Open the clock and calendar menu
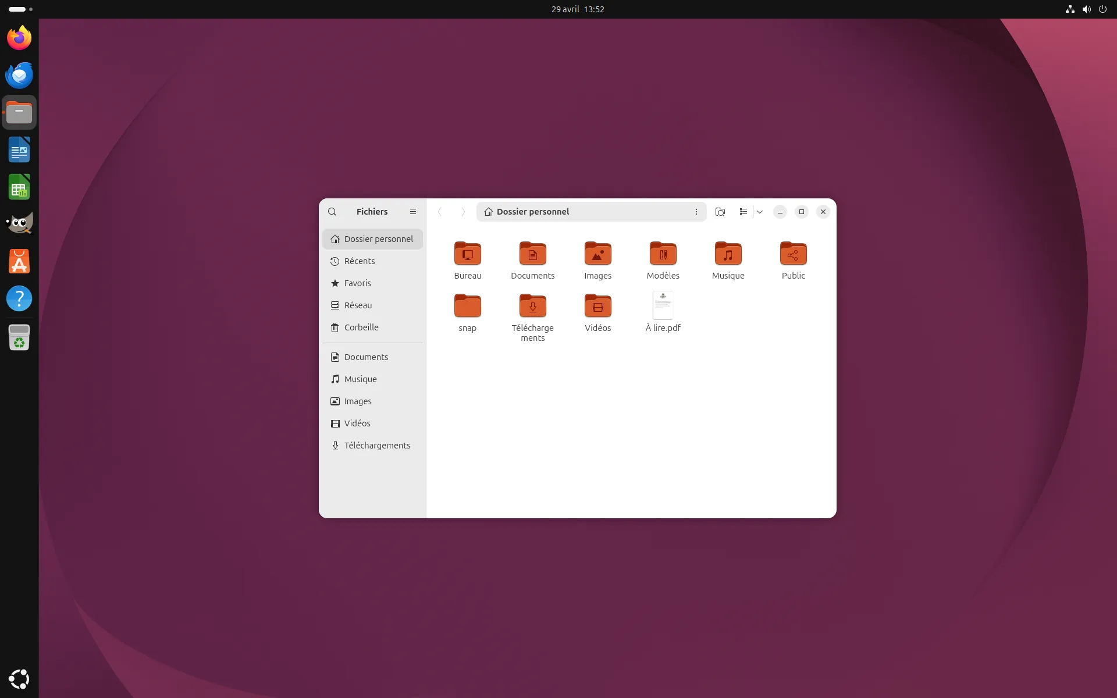 (x=578, y=9)
